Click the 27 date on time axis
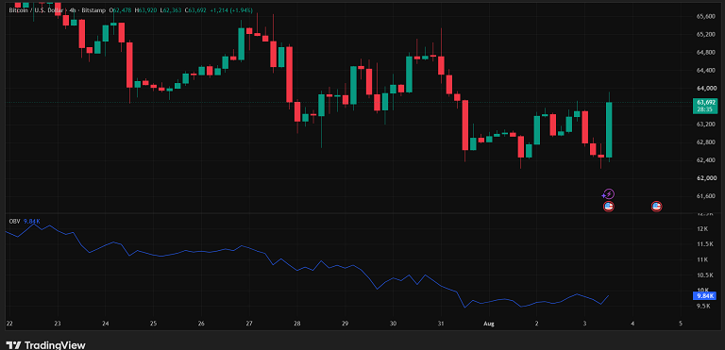The width and height of the screenshot is (725, 350). (249, 324)
